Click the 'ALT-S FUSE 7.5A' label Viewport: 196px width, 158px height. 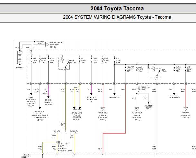178,69
